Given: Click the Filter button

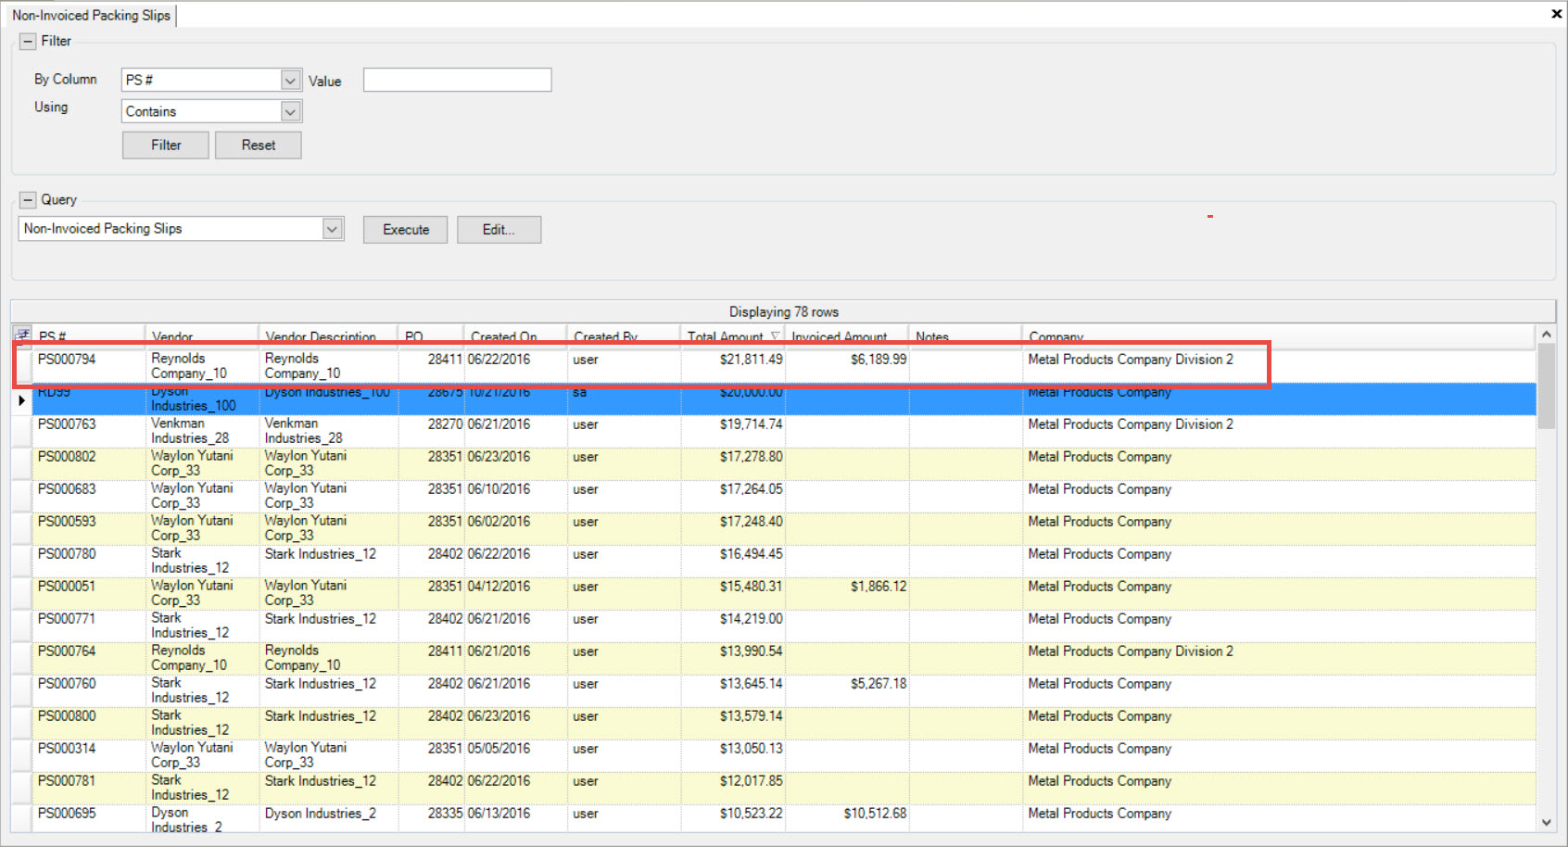Looking at the screenshot, I should pyautogui.click(x=166, y=145).
